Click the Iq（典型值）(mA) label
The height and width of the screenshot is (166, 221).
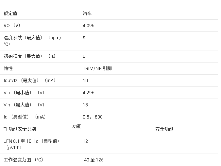[x=25, y=117]
